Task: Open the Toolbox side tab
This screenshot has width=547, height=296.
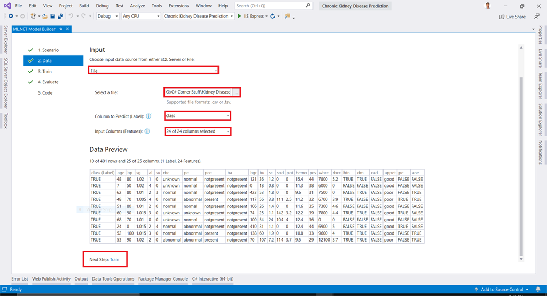Action: pos(6,121)
